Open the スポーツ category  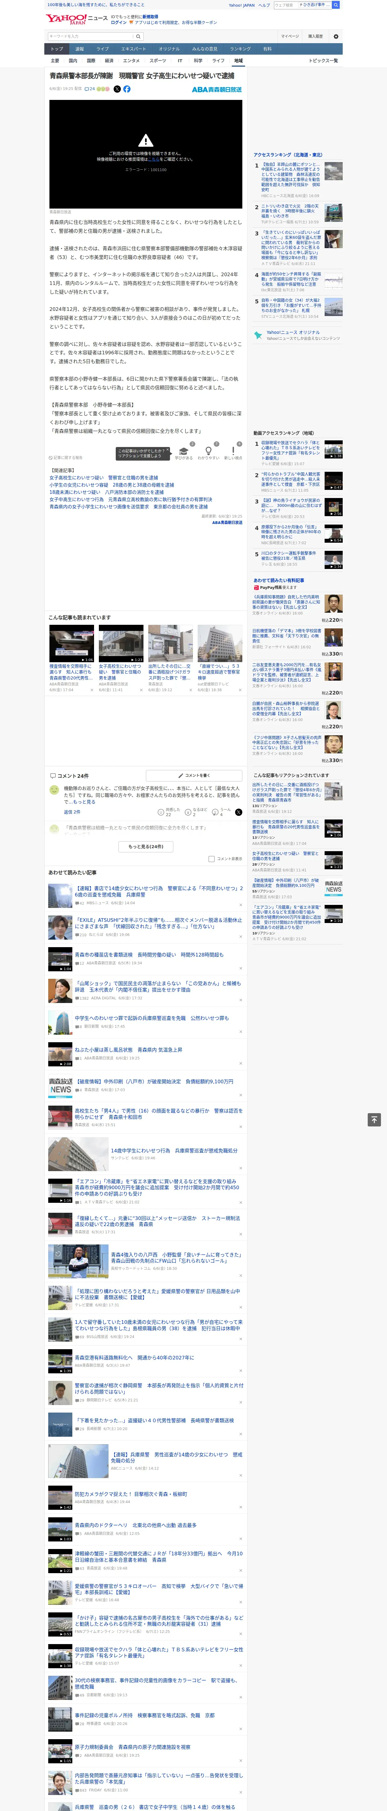tap(158, 60)
